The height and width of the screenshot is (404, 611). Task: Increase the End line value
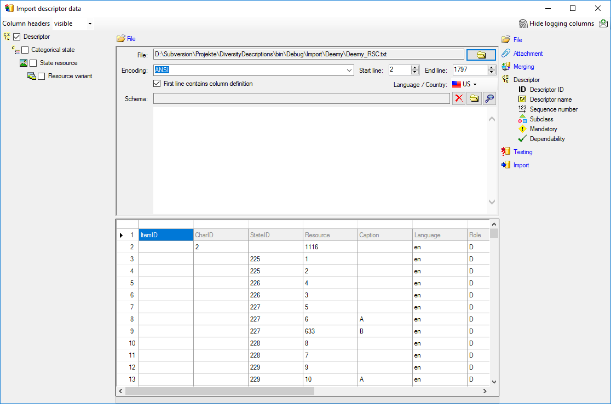[491, 68]
